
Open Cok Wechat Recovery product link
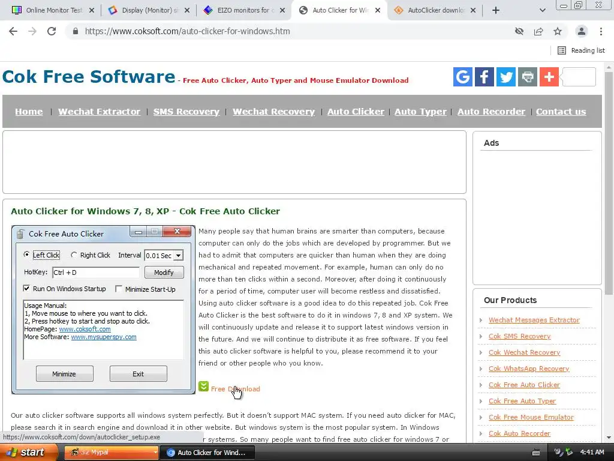click(524, 352)
